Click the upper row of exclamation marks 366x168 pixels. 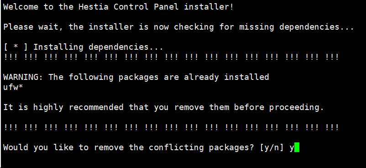pos(171,57)
